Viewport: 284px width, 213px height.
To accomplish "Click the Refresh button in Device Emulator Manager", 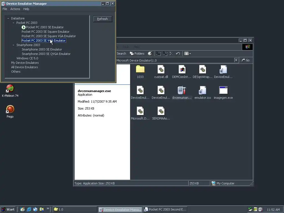I will click(x=103, y=19).
